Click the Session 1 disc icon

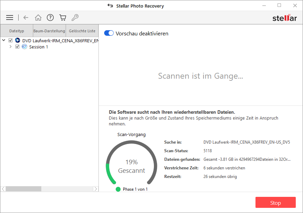pyautogui.click(x=24, y=47)
